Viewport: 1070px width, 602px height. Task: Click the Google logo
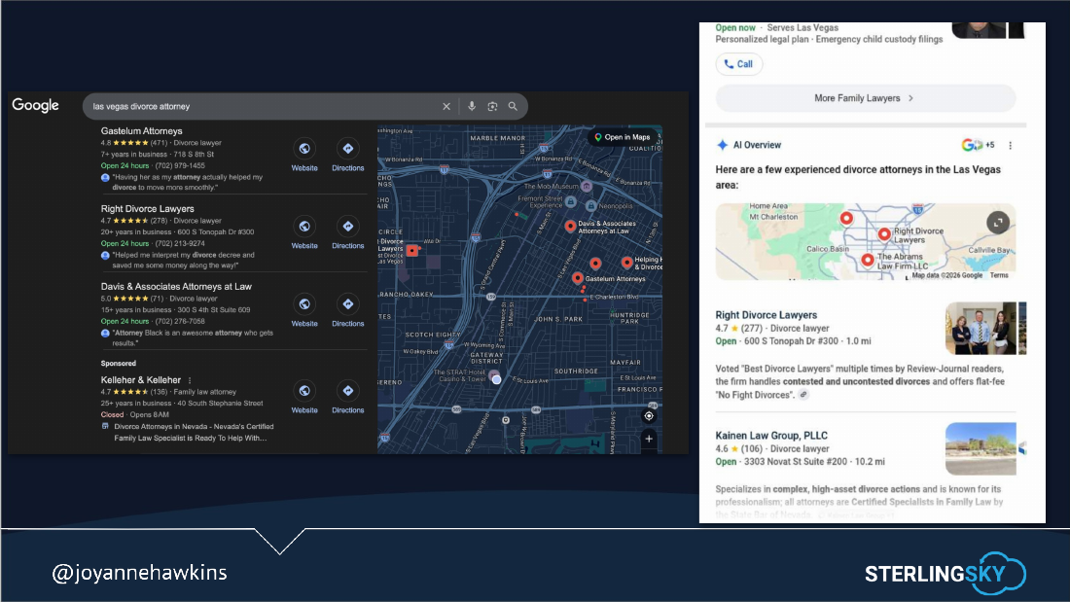coord(35,105)
